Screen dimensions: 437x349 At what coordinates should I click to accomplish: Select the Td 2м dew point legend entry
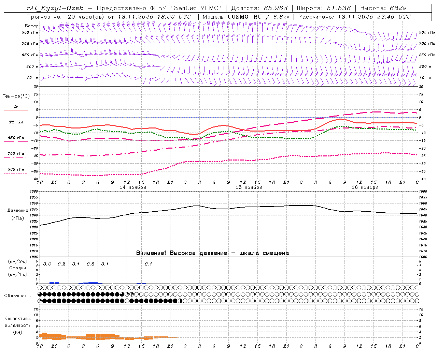[x=16, y=122]
